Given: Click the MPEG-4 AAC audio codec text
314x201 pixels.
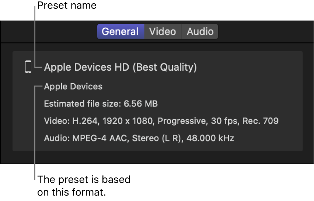Looking at the screenshot, I should pos(95,138).
